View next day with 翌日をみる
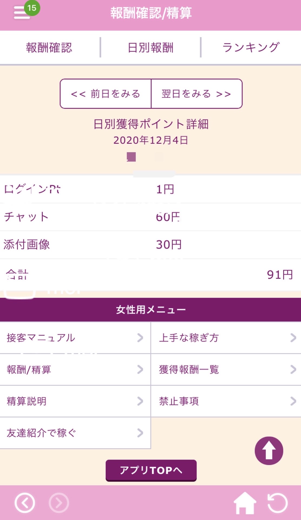The image size is (301, 520). click(x=196, y=94)
